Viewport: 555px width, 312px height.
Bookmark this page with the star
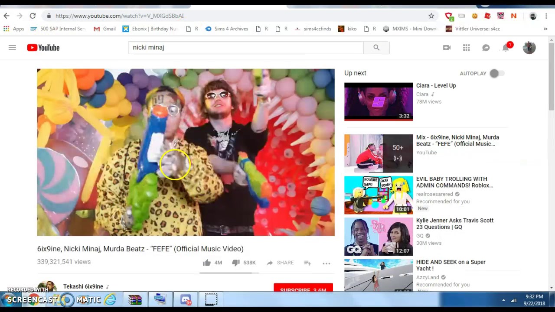tap(431, 16)
